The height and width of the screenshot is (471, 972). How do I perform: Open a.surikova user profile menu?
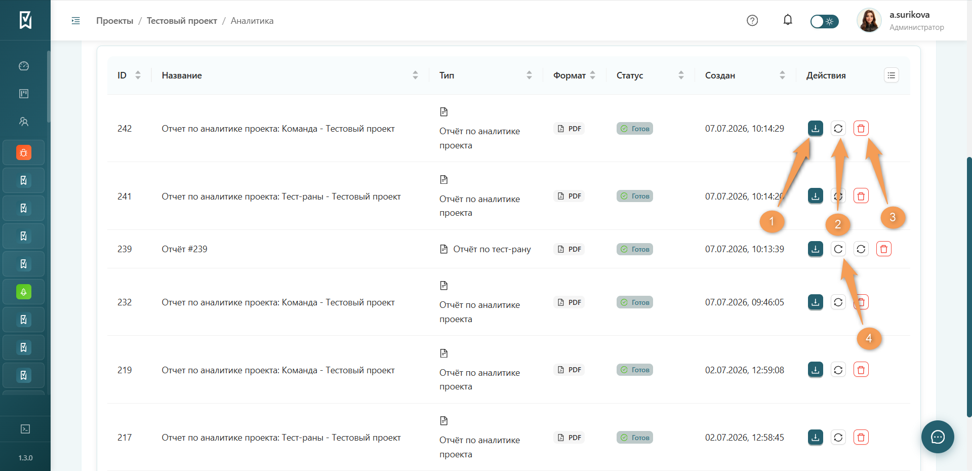[x=900, y=21]
